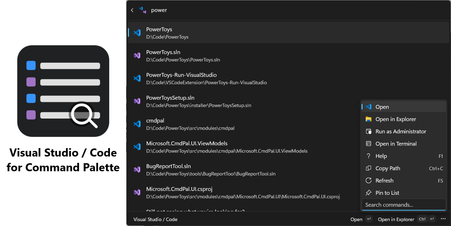Select the PowerToys.sln result title
451x226 pixels.
pos(163,52)
